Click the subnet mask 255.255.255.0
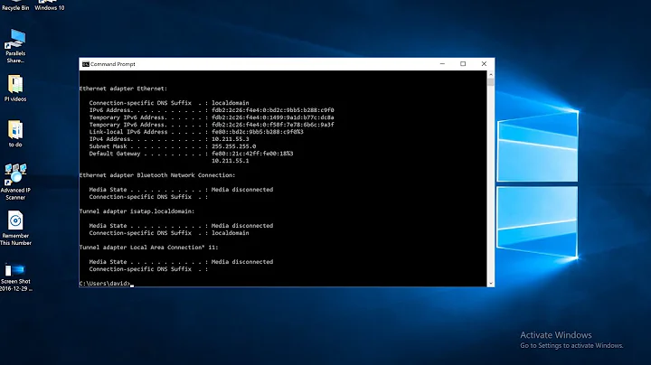Viewport: 651px width, 365px height. (x=233, y=146)
